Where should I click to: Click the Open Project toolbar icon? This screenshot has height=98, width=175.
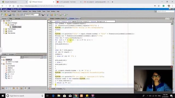(x=10, y=14)
